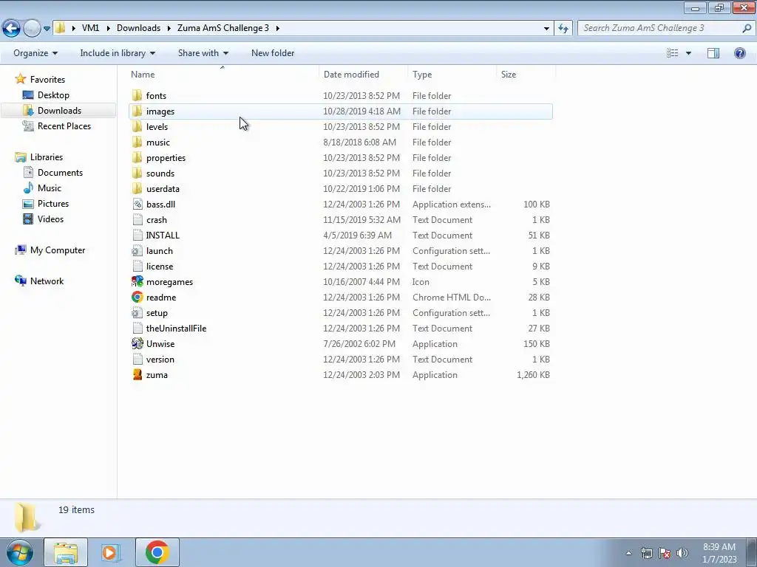Click the Back navigation arrow button

pos(11,28)
